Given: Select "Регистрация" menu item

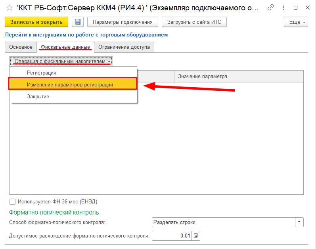Looking at the screenshot, I should [x=42, y=73].
